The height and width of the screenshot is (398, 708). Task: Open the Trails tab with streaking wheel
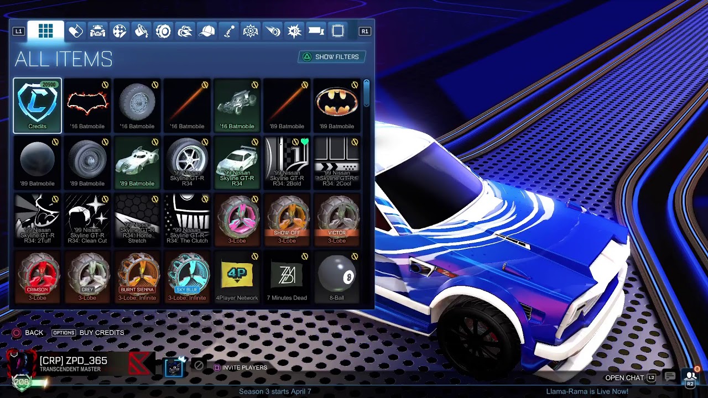273,31
